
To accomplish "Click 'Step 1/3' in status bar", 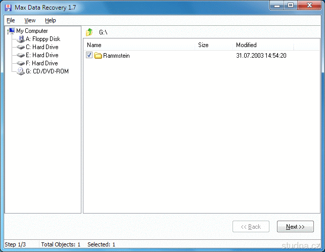I will [15, 244].
